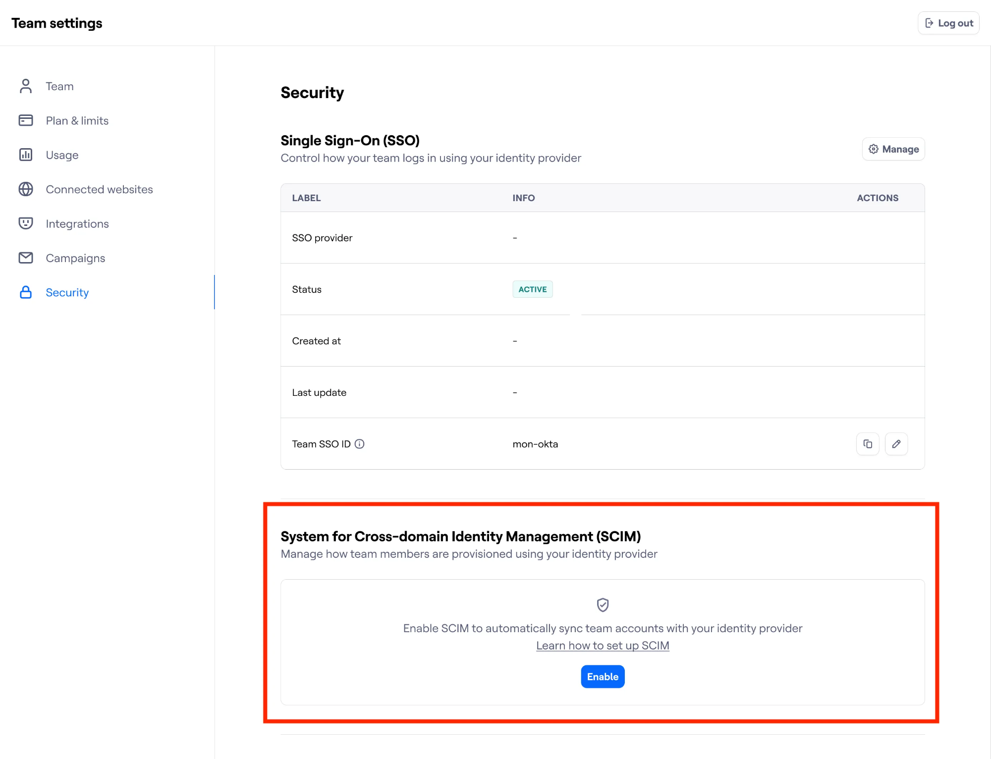This screenshot has height=759, width=991.
Task: Click the SCIM shield check icon
Action: tap(603, 604)
